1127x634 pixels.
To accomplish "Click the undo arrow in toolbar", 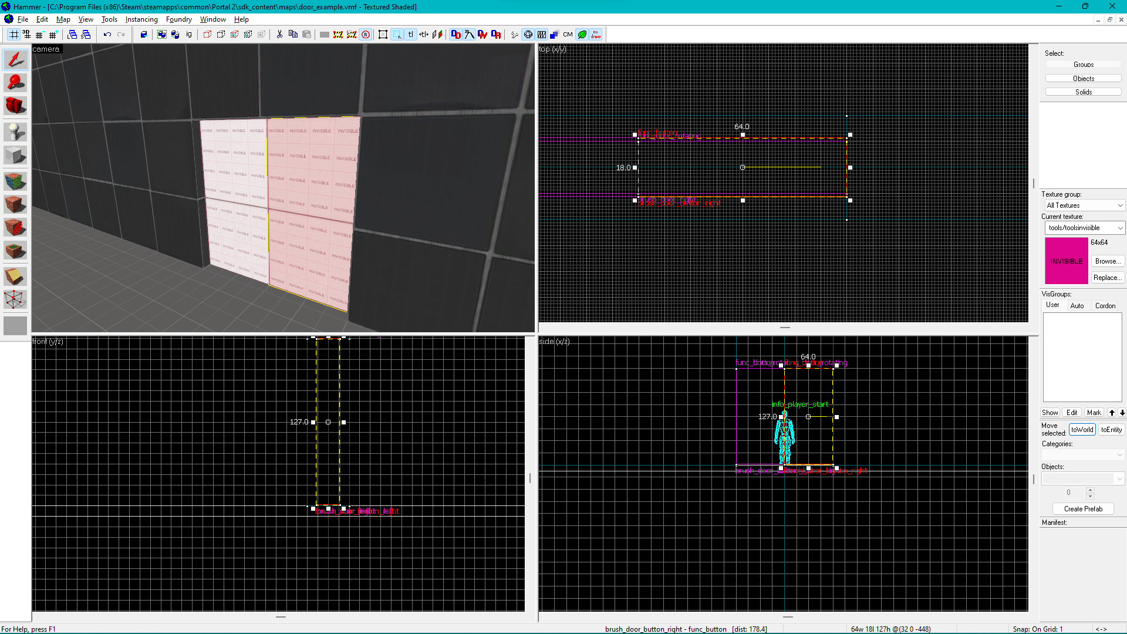I will pyautogui.click(x=107, y=35).
